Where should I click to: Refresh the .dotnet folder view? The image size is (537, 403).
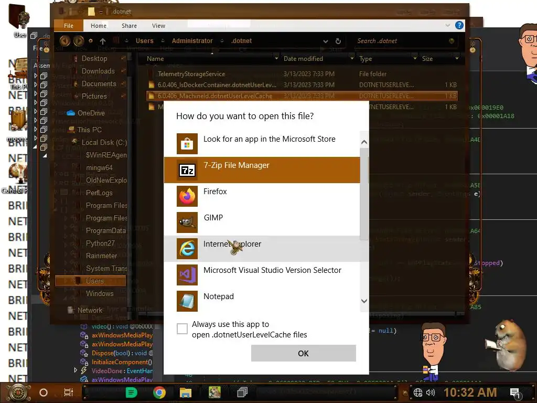(338, 41)
